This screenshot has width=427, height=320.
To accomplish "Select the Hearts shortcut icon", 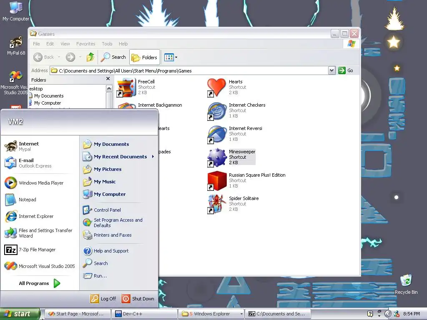I will (x=217, y=87).
